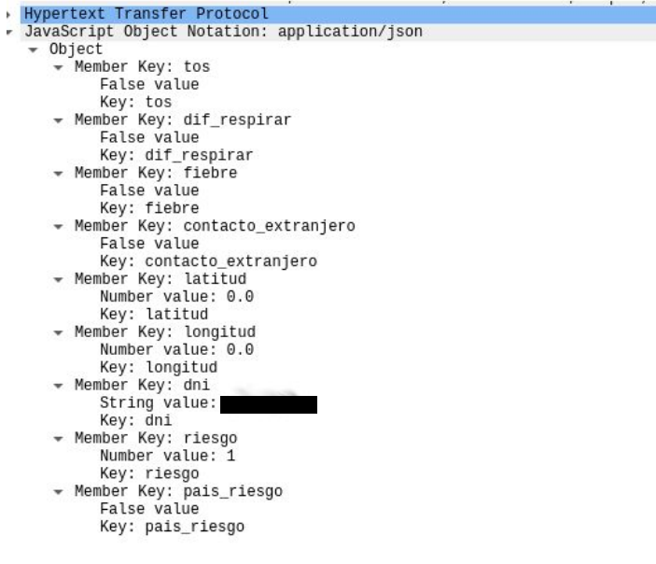Collapse the Member Key: riesgo node
The height and width of the screenshot is (564, 656).
tap(58, 439)
